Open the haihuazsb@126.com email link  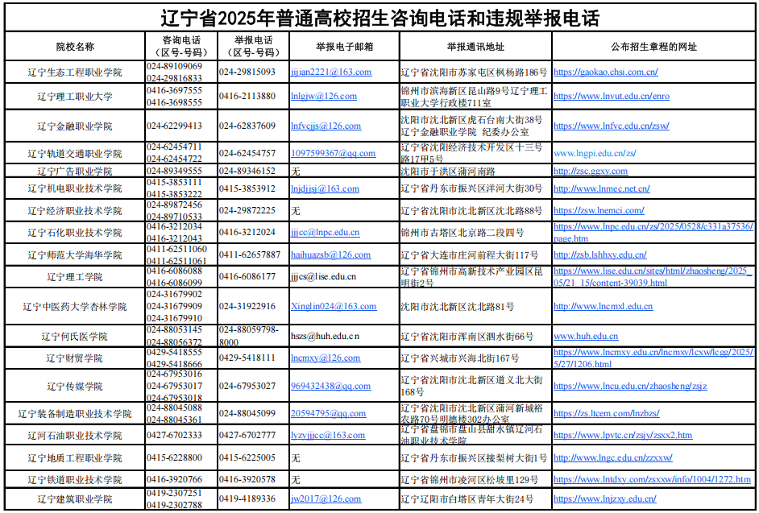(330, 254)
